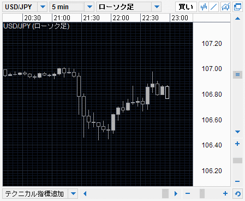
Task: Click the 買い buy button
Action: pyautogui.click(x=186, y=7)
